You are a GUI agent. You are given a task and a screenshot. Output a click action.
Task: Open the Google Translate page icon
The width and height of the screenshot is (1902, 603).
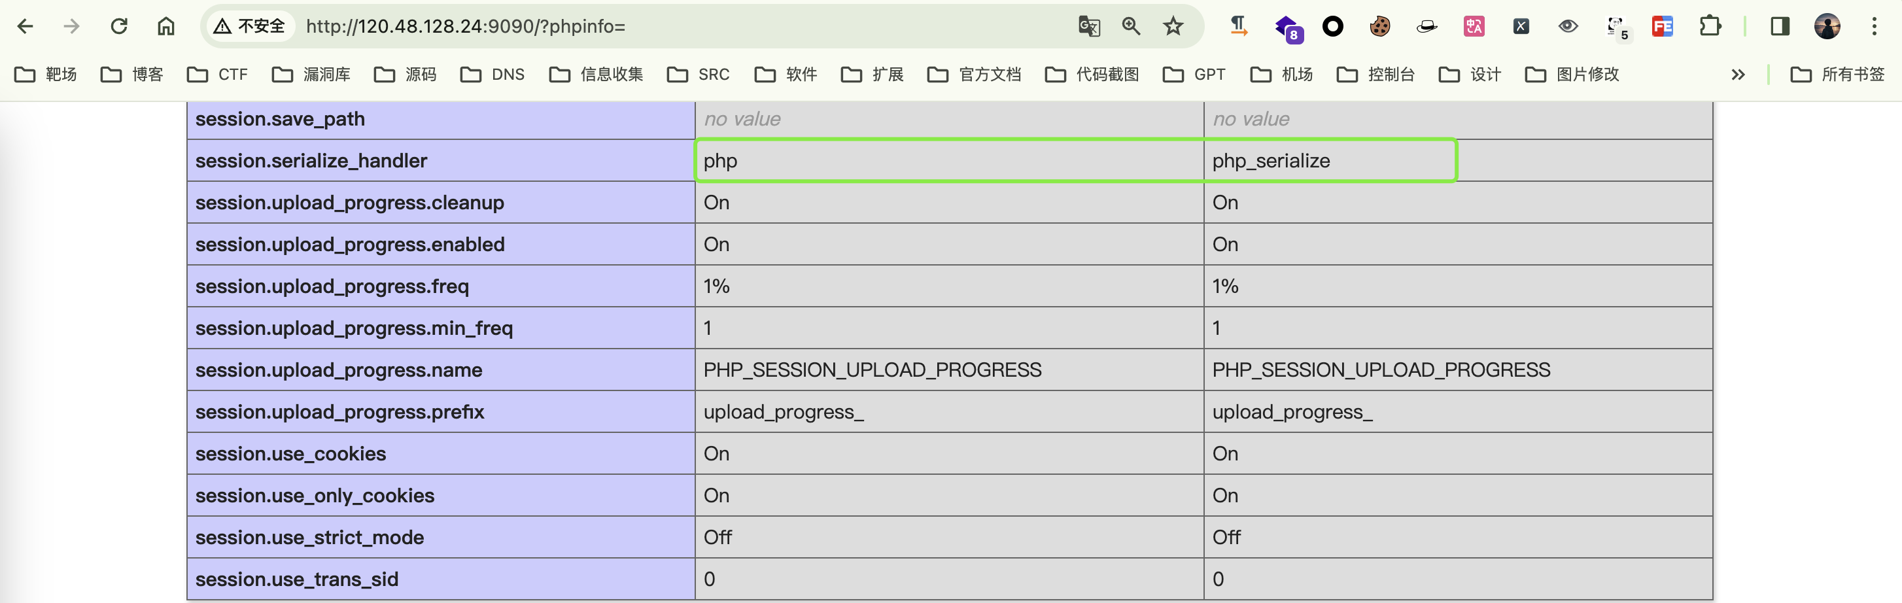coord(1089,27)
